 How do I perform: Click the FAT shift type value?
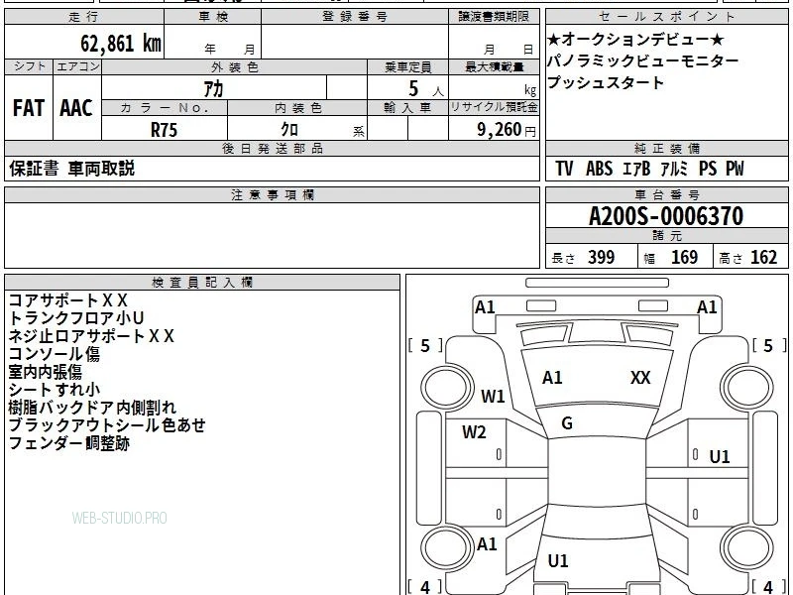(29, 108)
